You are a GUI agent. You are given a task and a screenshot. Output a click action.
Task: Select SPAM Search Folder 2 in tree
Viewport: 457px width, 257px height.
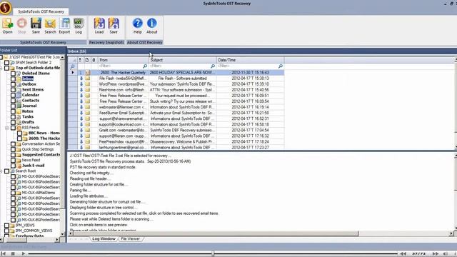34,62
